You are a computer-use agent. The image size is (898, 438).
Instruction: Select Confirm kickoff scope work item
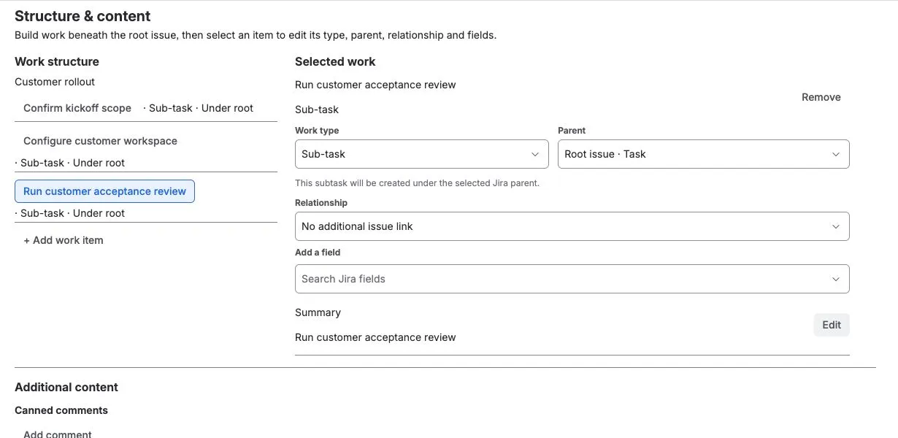point(77,108)
